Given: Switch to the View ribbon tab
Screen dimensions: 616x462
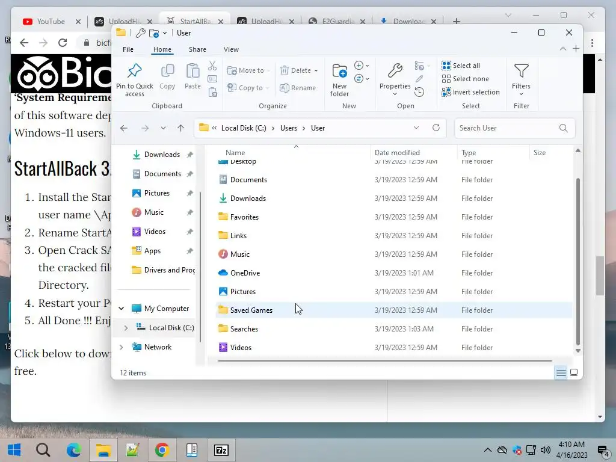Looking at the screenshot, I should pos(231,49).
